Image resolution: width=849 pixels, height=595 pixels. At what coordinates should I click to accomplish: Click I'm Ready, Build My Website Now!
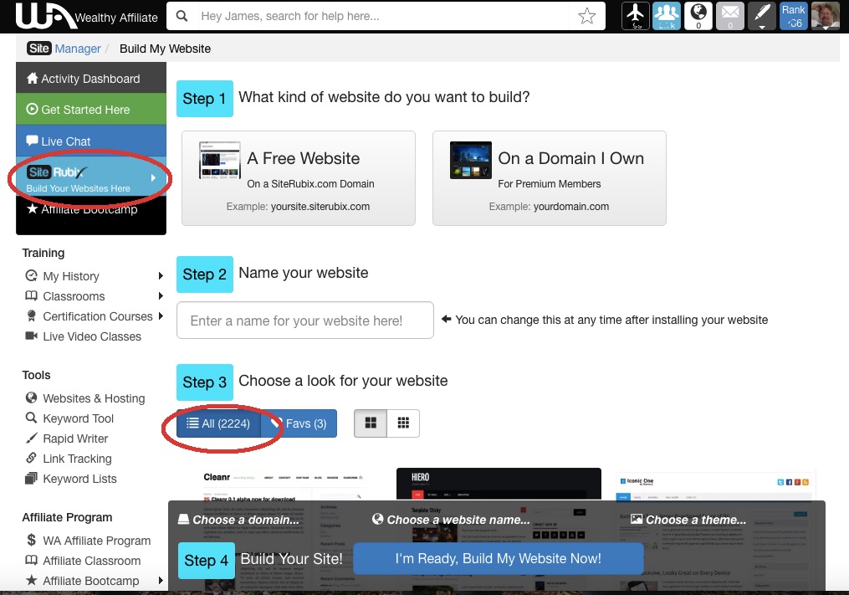(499, 559)
